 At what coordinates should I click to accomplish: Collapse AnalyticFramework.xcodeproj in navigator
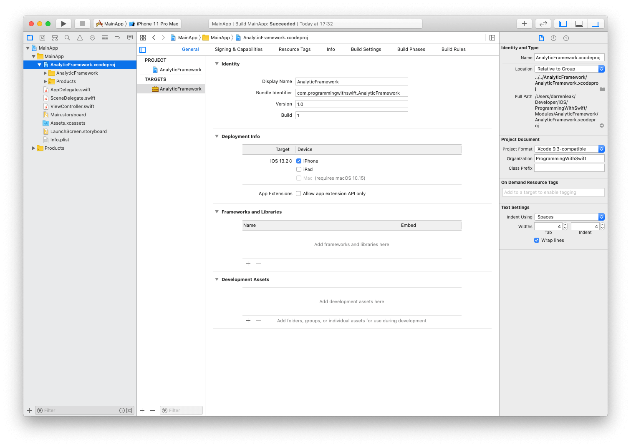(x=39, y=65)
